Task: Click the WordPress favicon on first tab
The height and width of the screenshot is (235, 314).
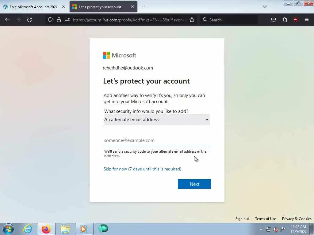Action: [x=6, y=7]
